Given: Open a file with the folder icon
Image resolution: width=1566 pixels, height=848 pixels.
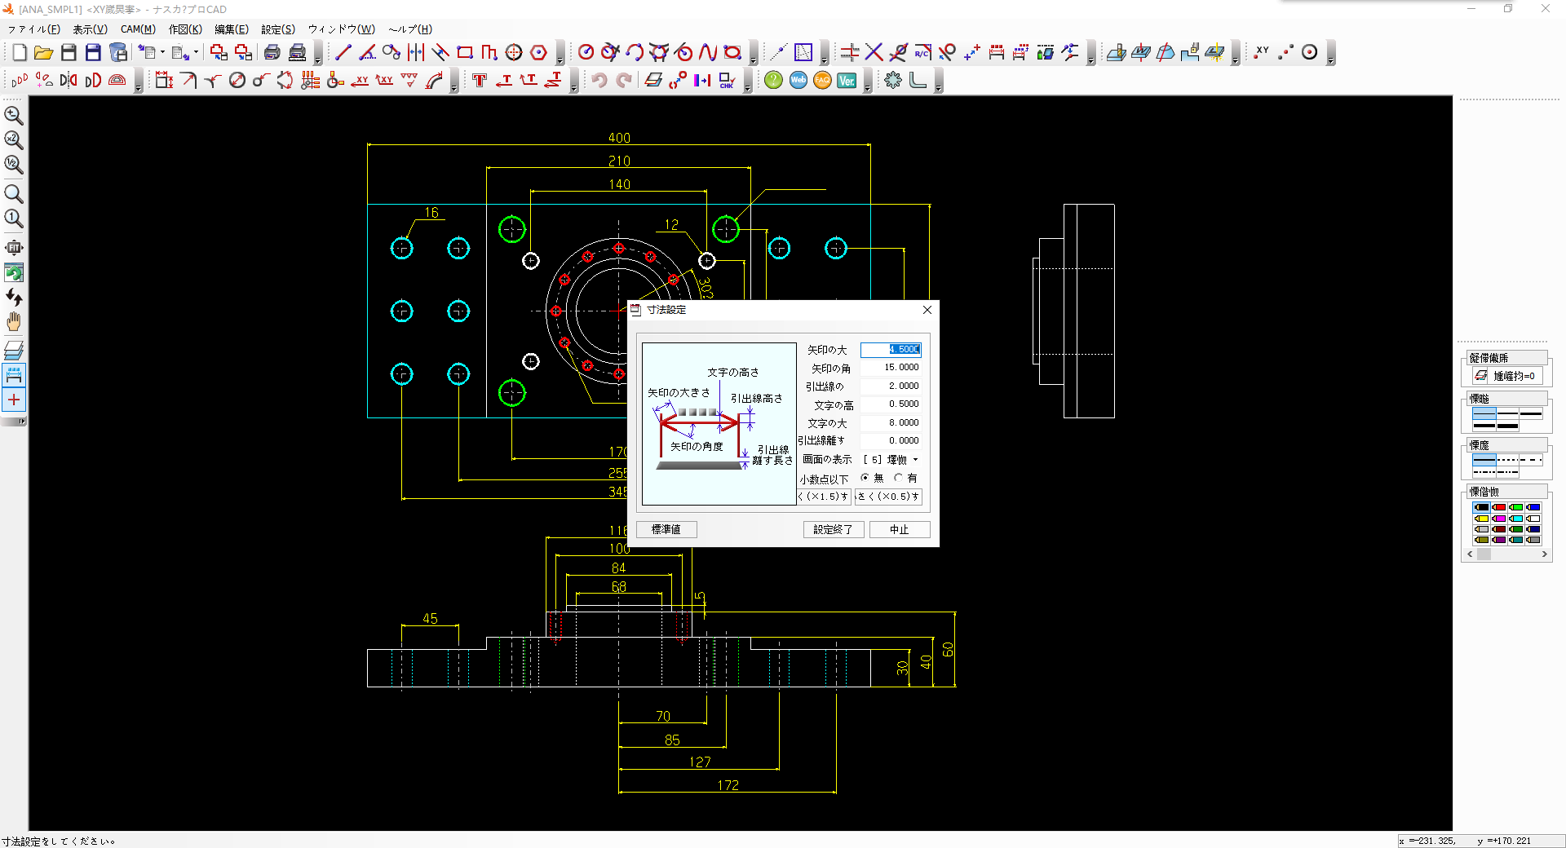Looking at the screenshot, I should (44, 53).
